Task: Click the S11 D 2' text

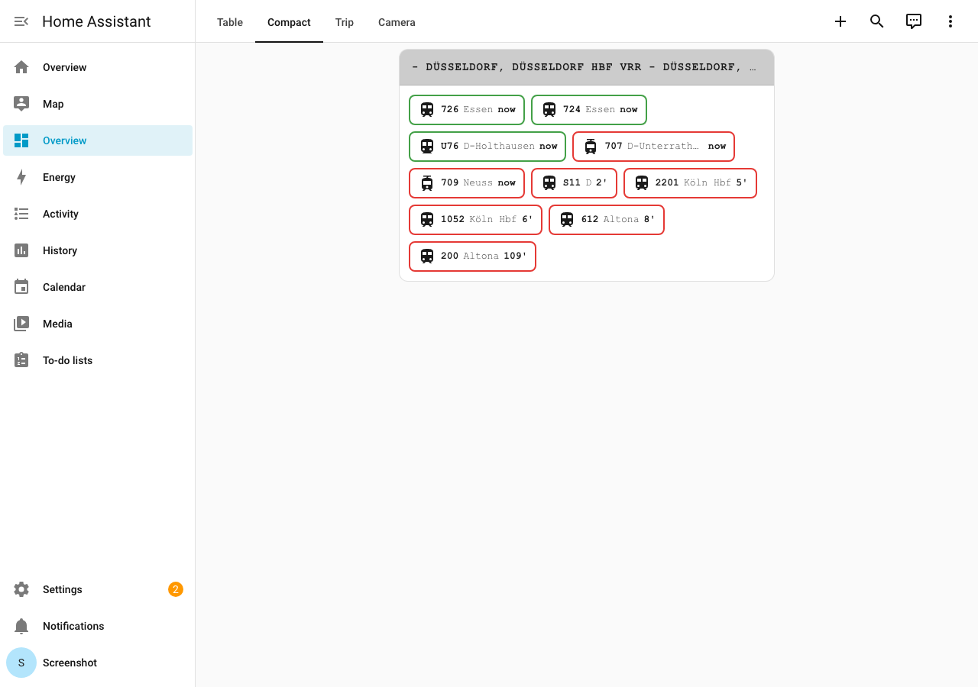Action: (585, 182)
